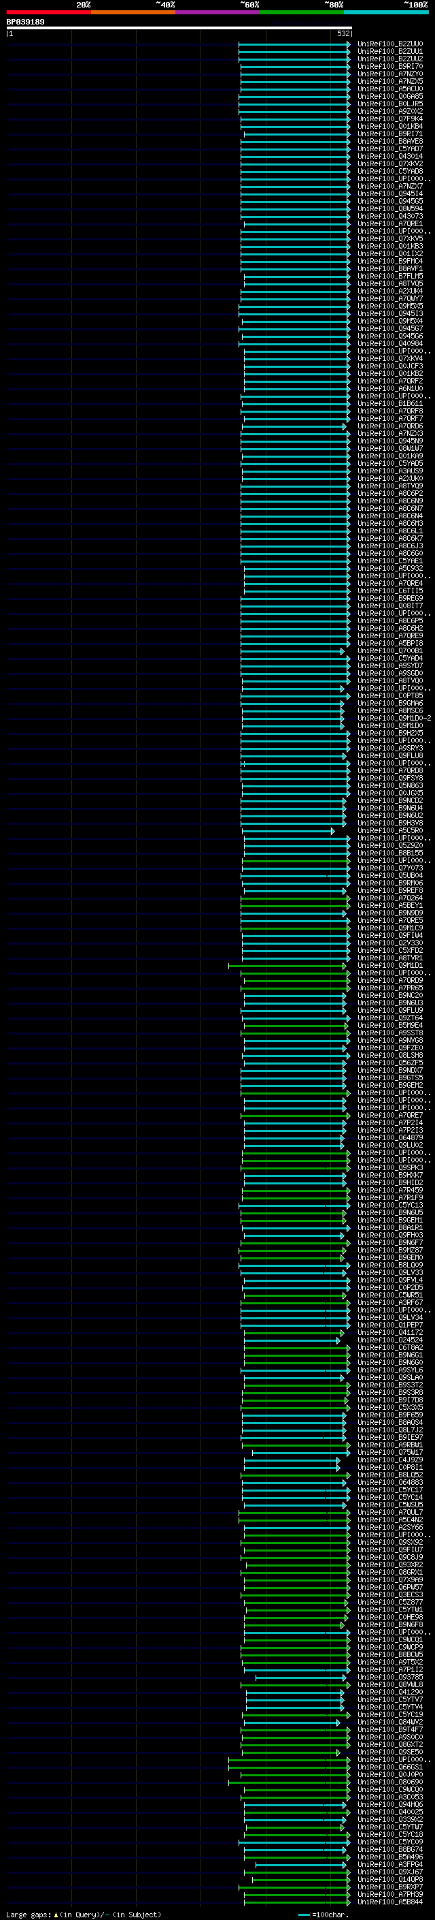Open hit UniRef100_Q9M5X5

390,306
